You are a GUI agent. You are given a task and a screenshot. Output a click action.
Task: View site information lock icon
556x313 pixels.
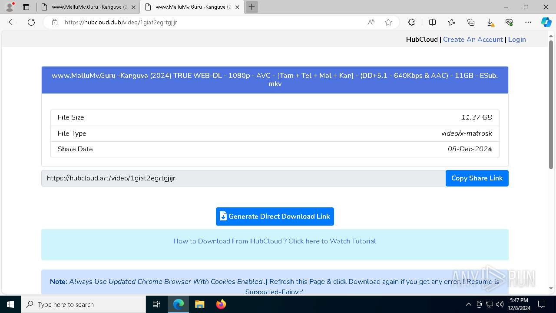coord(55,22)
